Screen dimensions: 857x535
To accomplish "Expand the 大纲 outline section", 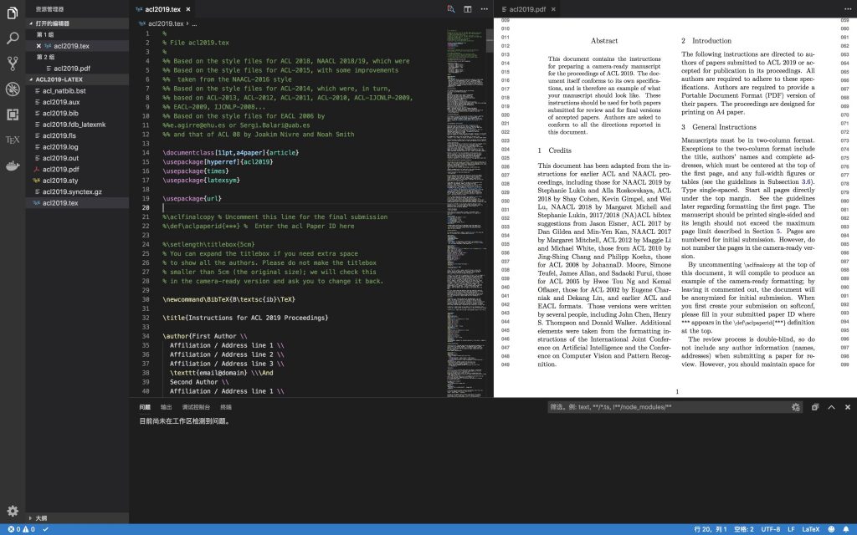I will click(x=78, y=518).
